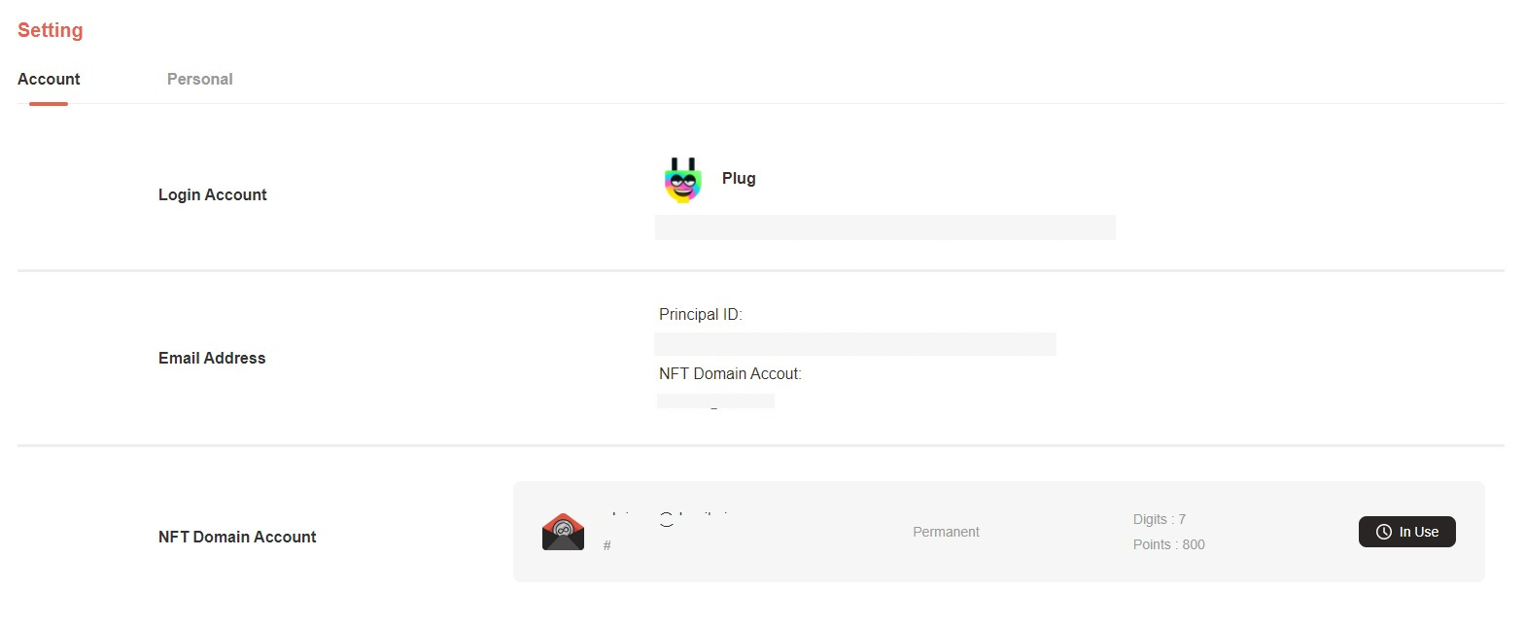The height and width of the screenshot is (627, 1525).
Task: Click the hash number under domain name
Action: [607, 545]
